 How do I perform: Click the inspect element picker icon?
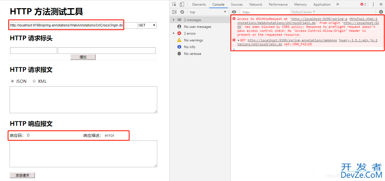(x=174, y=4)
